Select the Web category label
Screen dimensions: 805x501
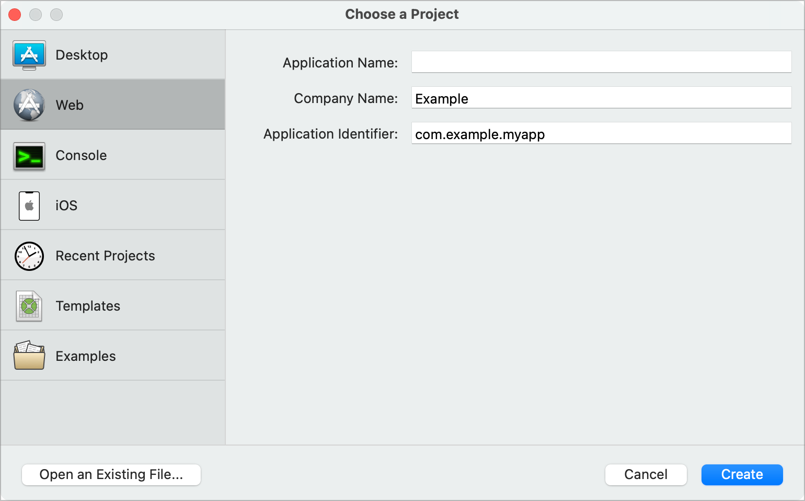[70, 105]
